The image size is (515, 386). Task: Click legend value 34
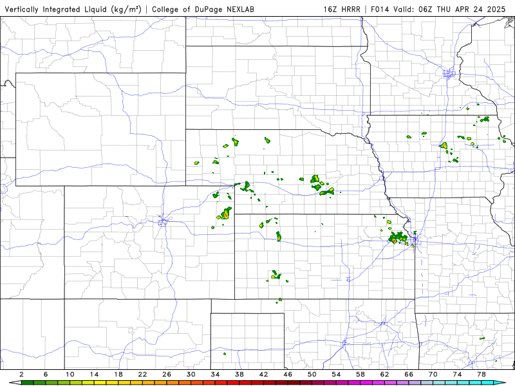coord(216,374)
